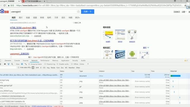Filter requests by CSS
190x107 pixels.
coord(44,68)
